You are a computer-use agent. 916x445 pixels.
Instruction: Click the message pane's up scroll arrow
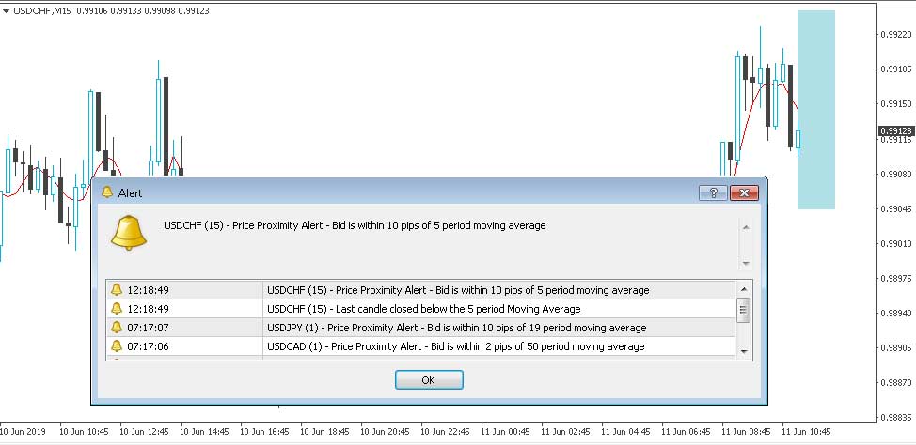[745, 226]
